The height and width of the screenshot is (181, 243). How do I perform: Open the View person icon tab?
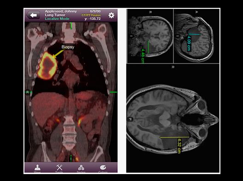click(x=37, y=169)
